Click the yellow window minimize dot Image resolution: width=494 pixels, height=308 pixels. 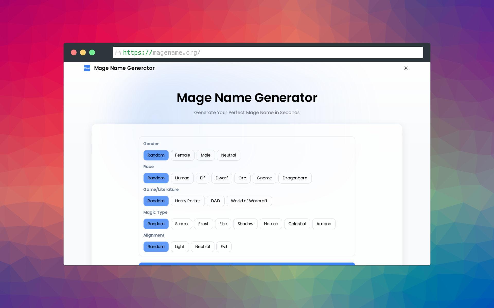point(83,53)
